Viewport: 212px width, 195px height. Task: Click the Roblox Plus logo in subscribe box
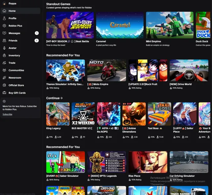[4, 101]
